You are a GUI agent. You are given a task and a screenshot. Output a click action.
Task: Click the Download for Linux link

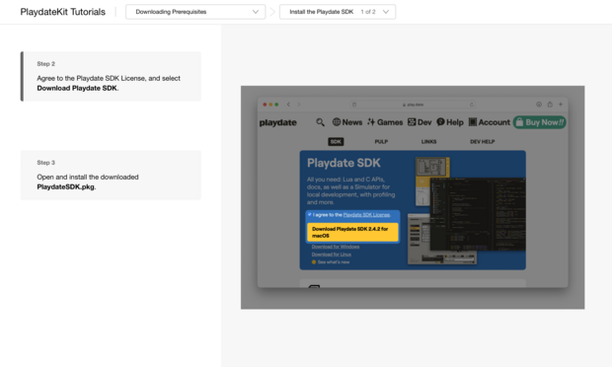tap(332, 255)
